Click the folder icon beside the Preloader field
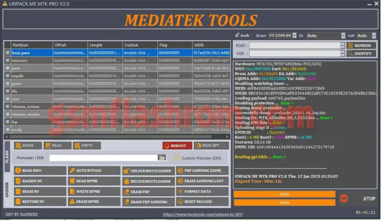Screen dimensions: 381x221 tap(162, 158)
